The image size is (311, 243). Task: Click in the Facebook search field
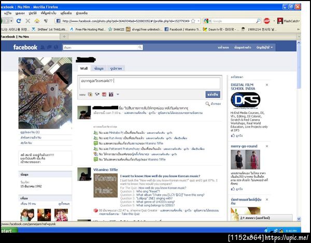point(101,47)
